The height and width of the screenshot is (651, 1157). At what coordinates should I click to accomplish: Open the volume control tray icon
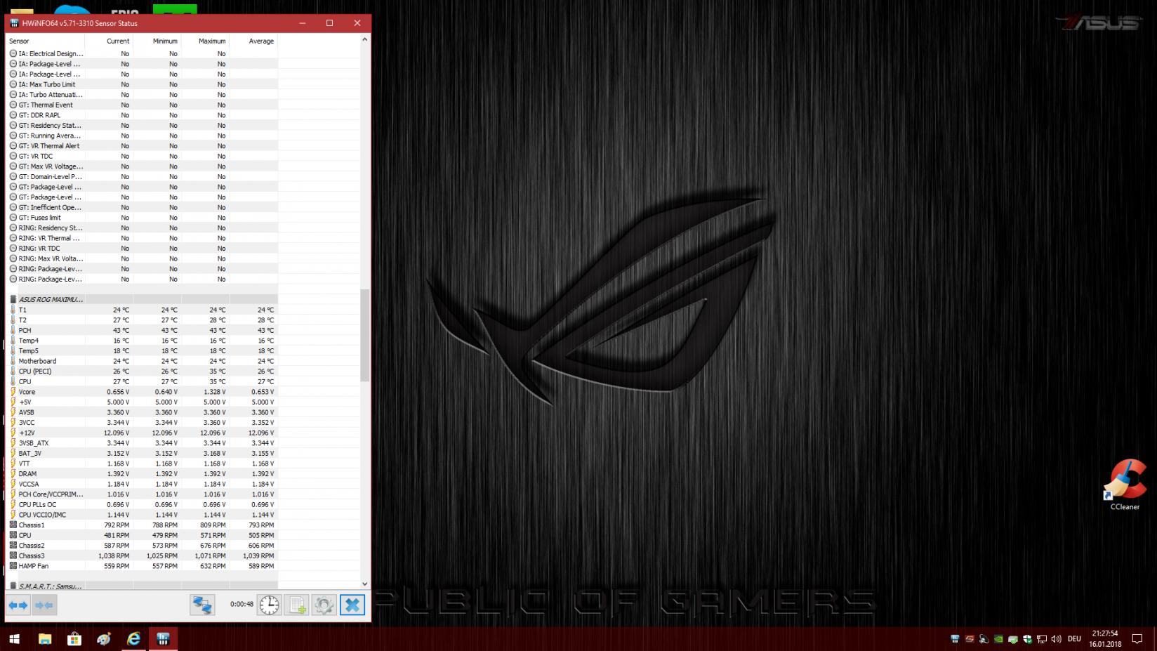(1056, 639)
